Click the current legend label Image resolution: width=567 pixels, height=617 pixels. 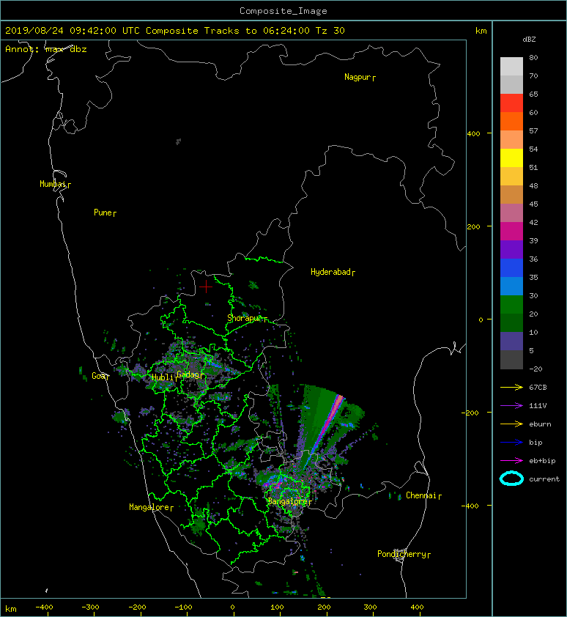pos(544,479)
